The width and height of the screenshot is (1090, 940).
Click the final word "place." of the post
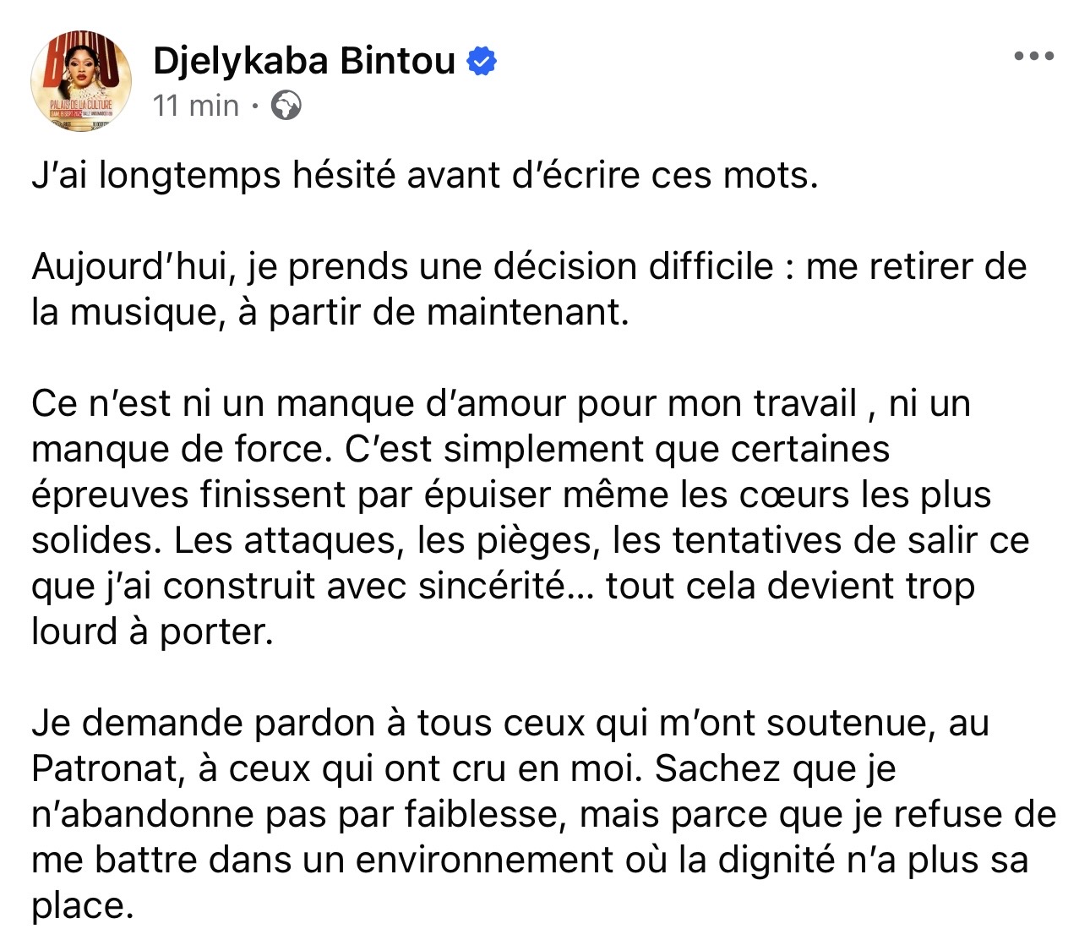83,905
